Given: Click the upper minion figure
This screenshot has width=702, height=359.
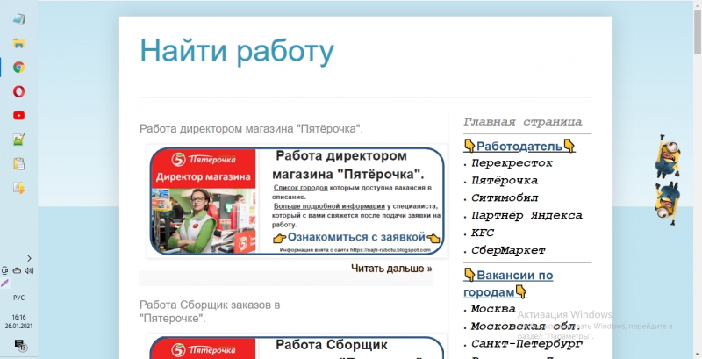Looking at the screenshot, I should click(668, 156).
